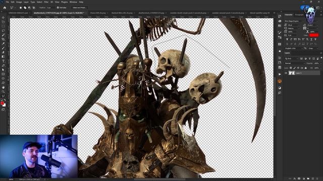Click the Select and Mask button

click(x=80, y=8)
